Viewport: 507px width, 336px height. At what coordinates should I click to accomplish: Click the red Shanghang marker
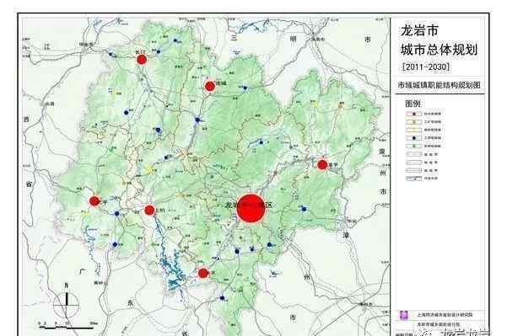[149, 211]
